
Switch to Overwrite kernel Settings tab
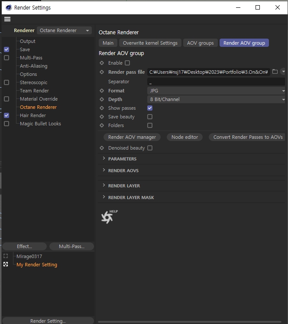[x=150, y=43]
